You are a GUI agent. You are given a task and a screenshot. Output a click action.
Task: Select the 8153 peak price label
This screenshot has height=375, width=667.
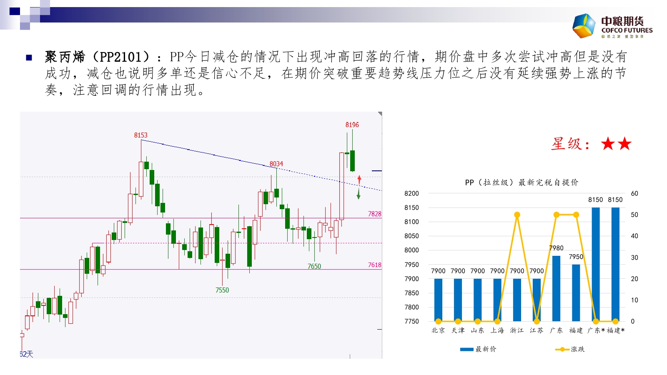point(140,135)
